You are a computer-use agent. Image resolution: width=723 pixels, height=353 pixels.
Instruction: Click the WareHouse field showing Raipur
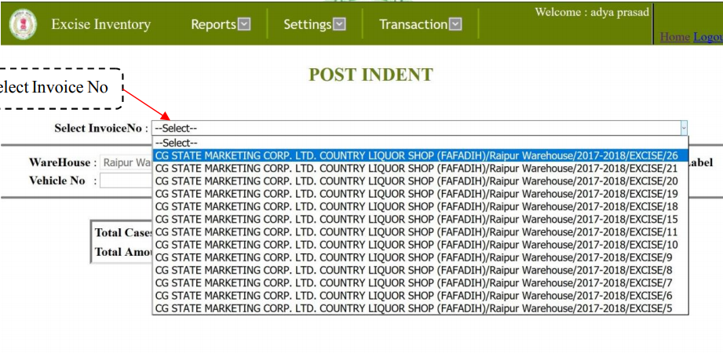tap(126, 162)
